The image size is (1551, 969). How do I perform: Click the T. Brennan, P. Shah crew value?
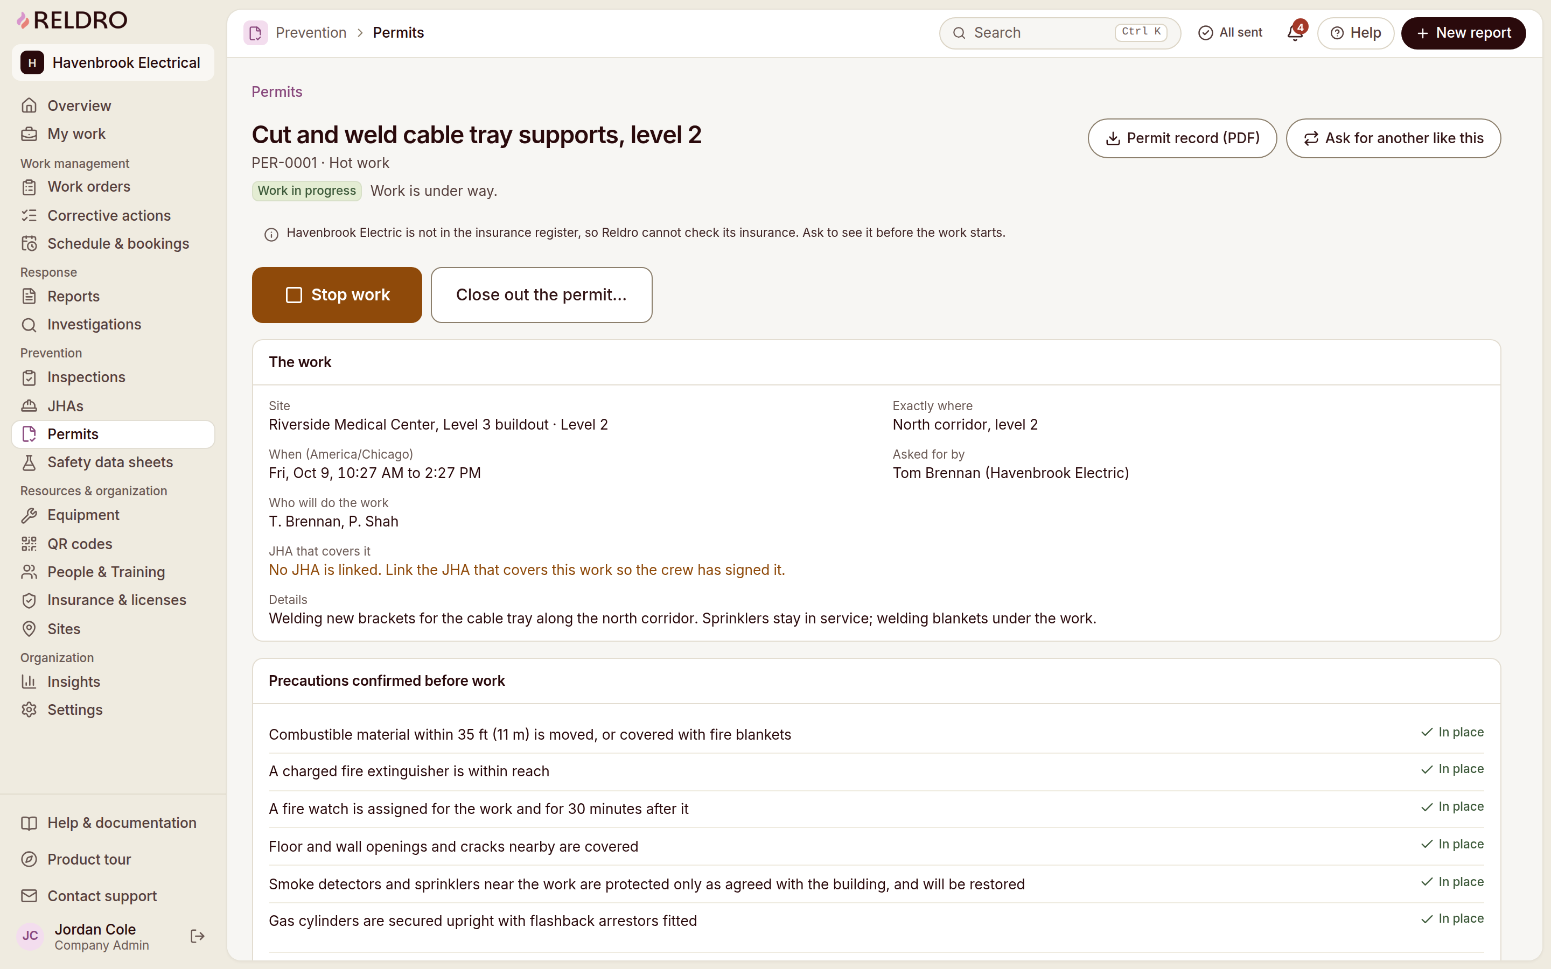point(333,522)
